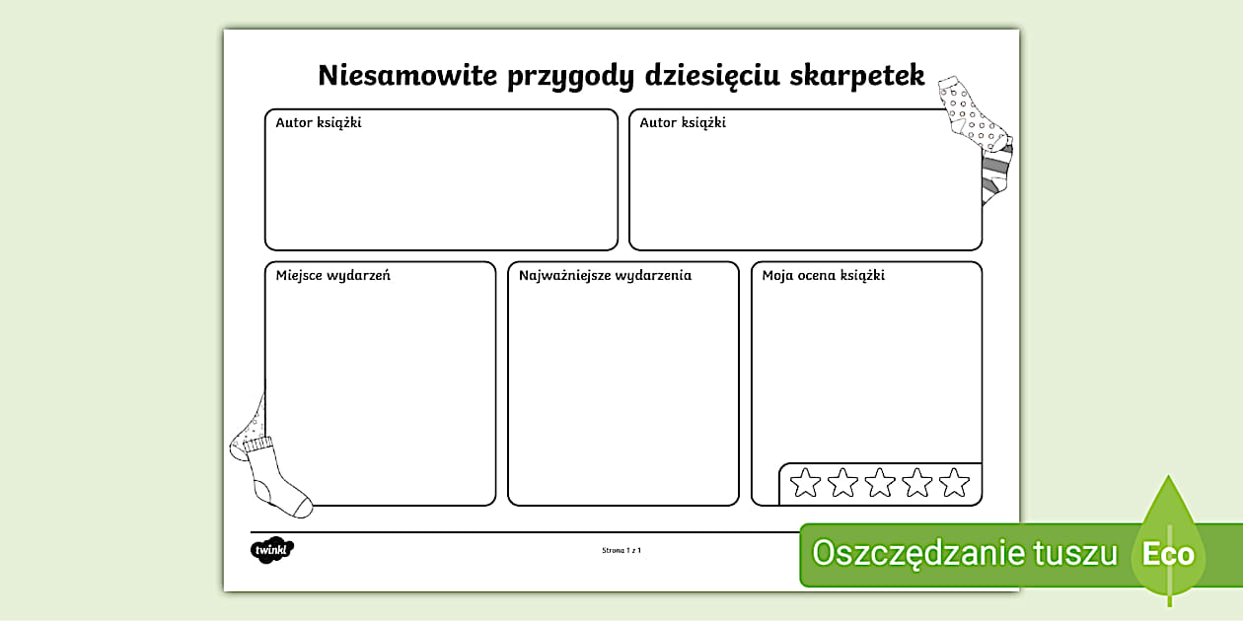Viewport: 1243px width, 621px height.
Task: Click the twinkl logo in the footer
Action: tap(272, 550)
